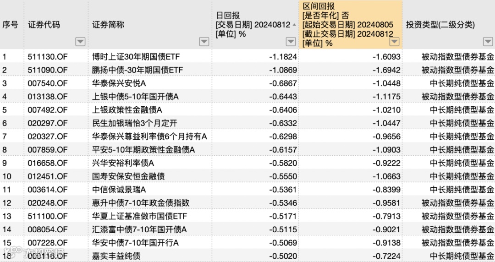Select code cell 511130.OF
495x262 pixels.
tap(48, 57)
